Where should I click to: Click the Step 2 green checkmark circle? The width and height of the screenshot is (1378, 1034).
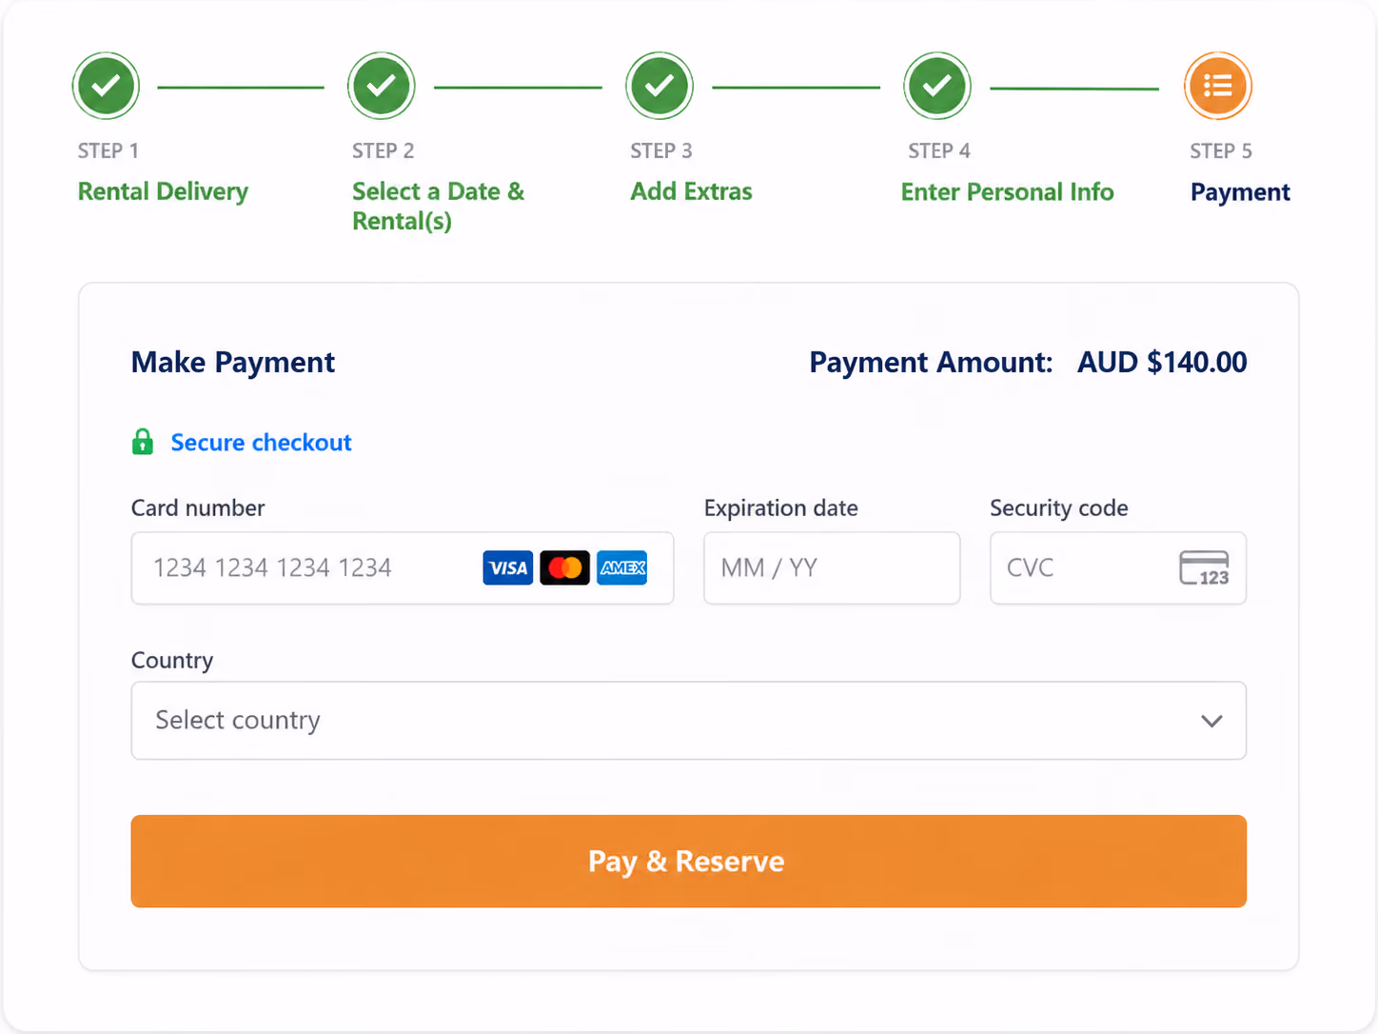382,86
